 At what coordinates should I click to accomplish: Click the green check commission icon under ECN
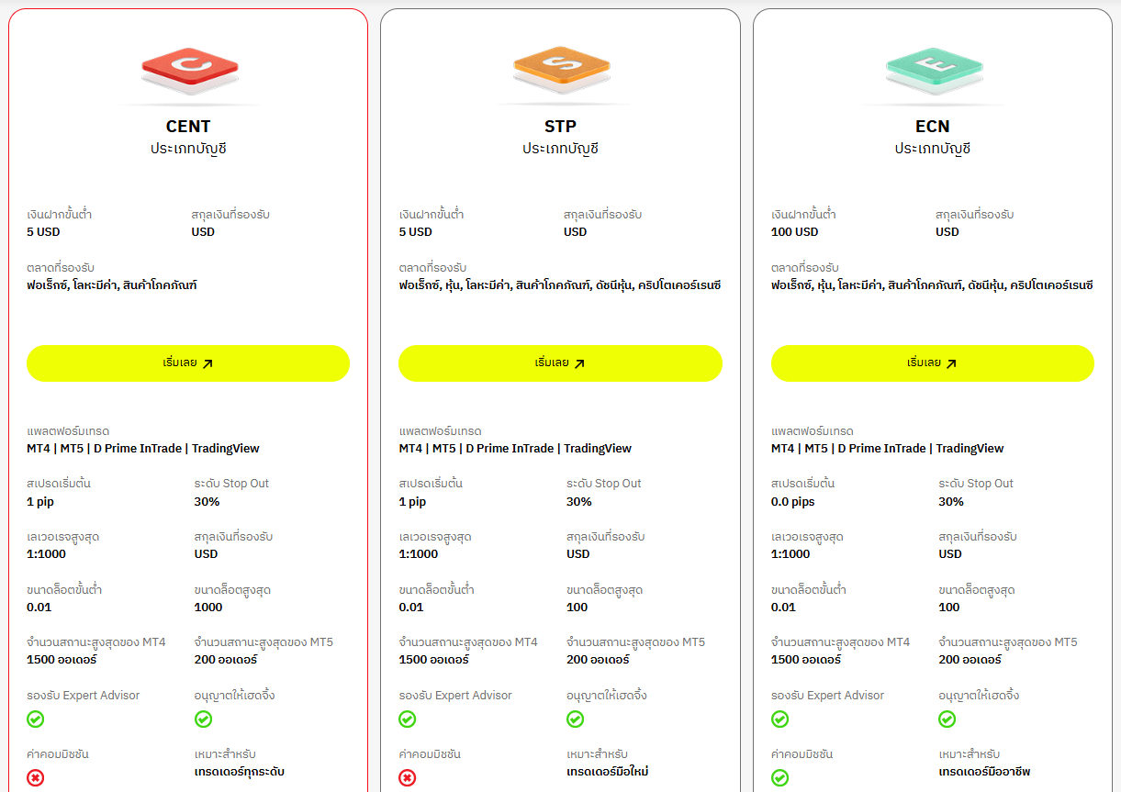(x=779, y=778)
